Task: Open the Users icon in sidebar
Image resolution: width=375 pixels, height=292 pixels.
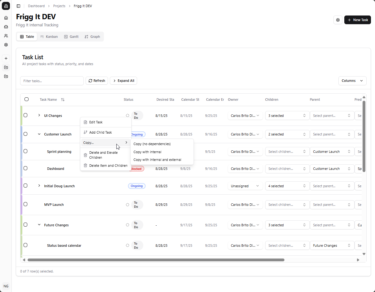Action: pos(6,36)
